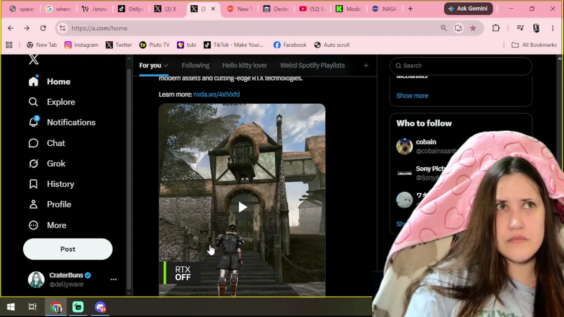
Task: Open a new browser tab
Action: (x=410, y=9)
